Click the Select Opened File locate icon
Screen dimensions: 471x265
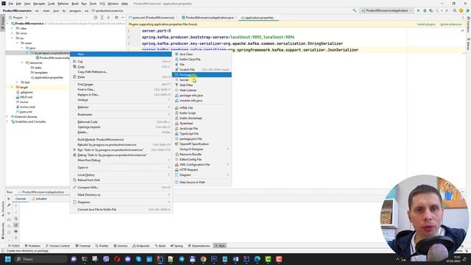click(96, 18)
